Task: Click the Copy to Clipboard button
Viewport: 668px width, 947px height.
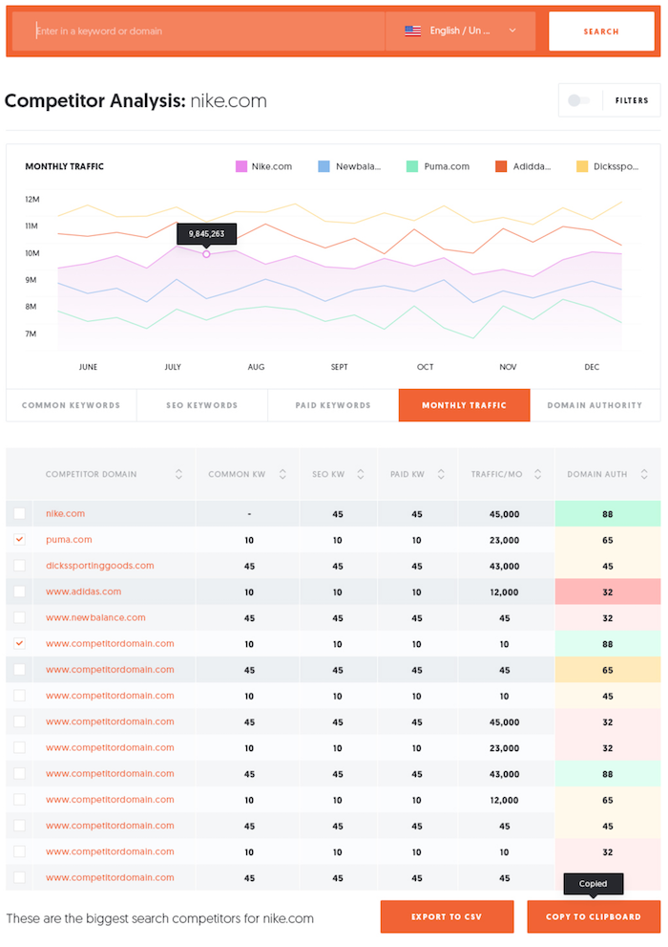Action: coord(593,917)
